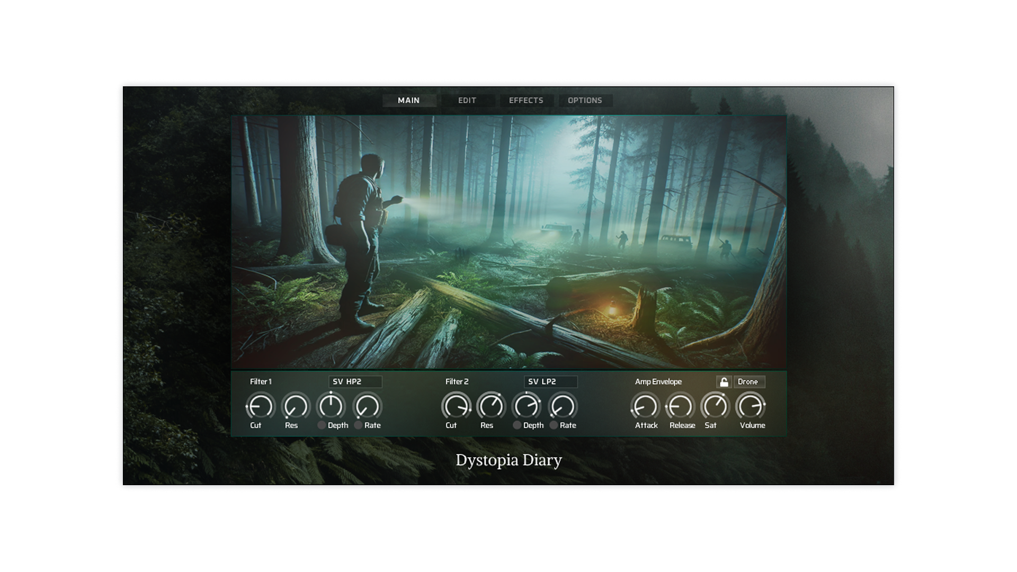Click the Filter 1 Cut knob
Image resolution: width=1017 pixels, height=572 pixels.
(x=260, y=407)
